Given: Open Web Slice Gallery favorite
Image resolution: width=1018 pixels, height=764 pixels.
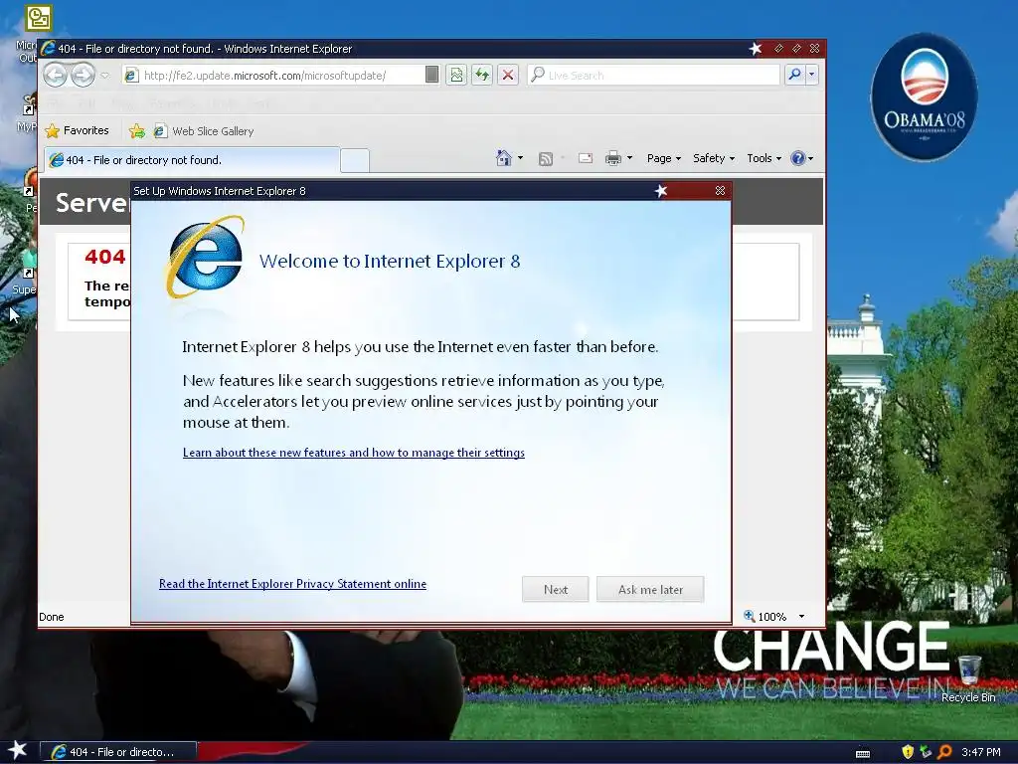Looking at the screenshot, I should pos(204,131).
